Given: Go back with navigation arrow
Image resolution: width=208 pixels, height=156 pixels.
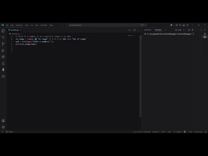Looking at the screenshot, I should 62,25.
